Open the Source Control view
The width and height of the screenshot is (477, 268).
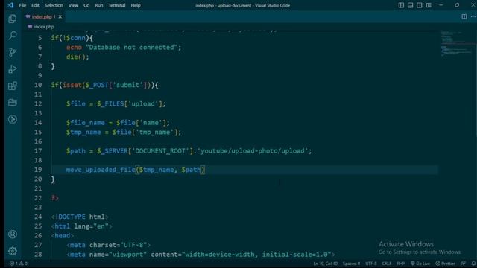[13, 52]
